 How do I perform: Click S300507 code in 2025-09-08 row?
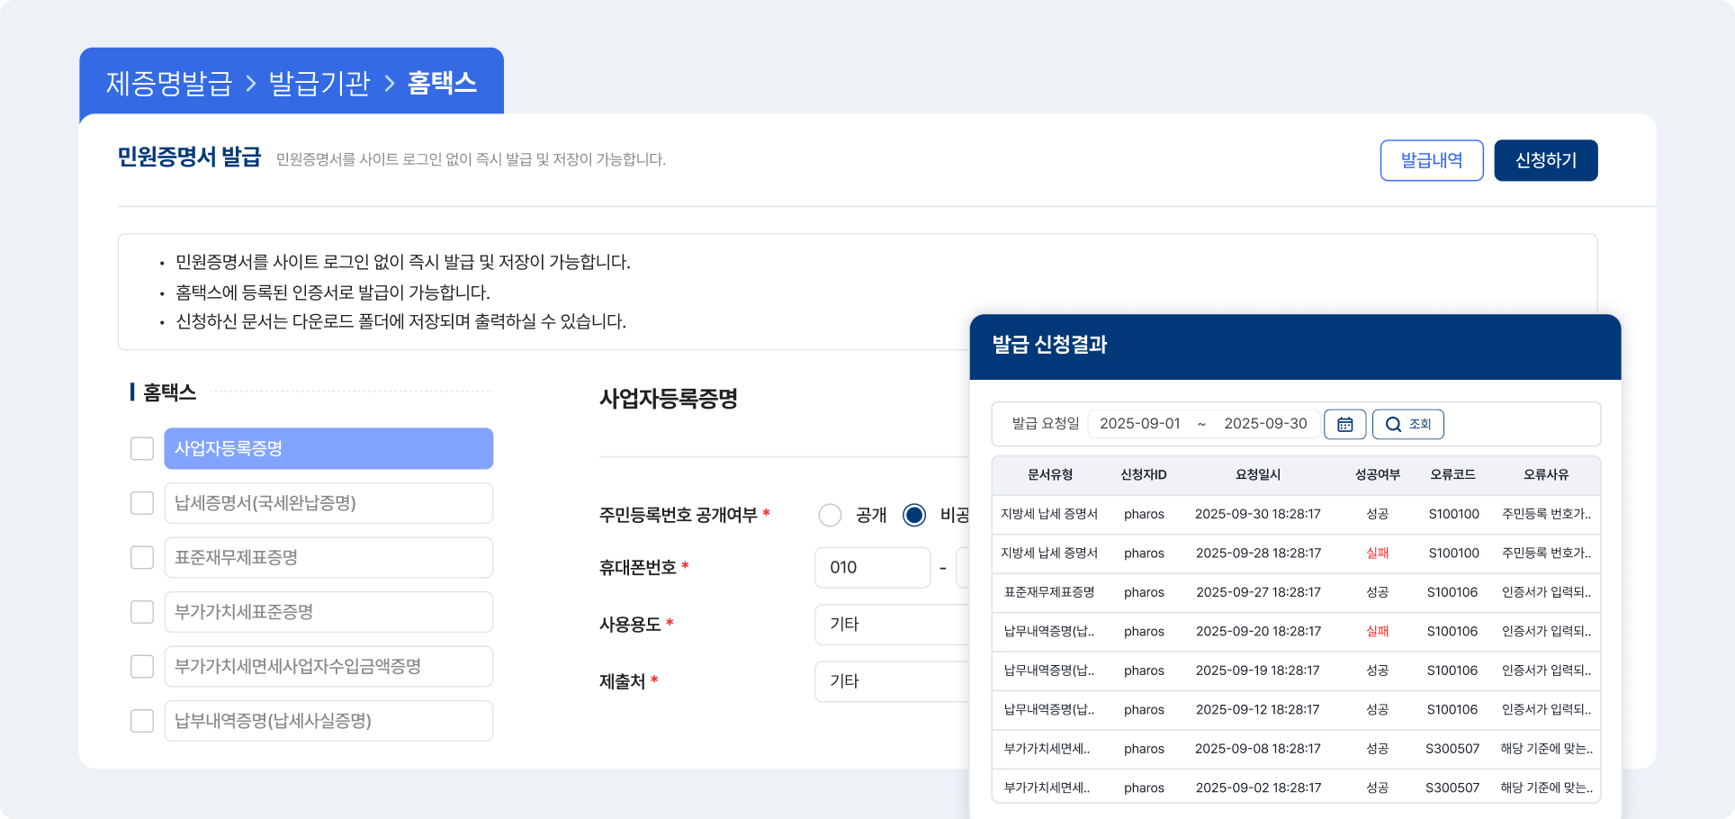click(1452, 749)
